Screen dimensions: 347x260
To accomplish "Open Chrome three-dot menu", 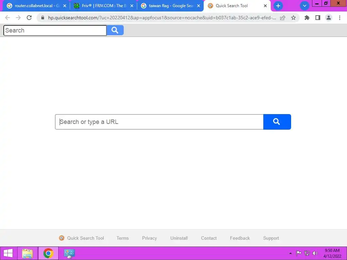I will [x=340, y=18].
